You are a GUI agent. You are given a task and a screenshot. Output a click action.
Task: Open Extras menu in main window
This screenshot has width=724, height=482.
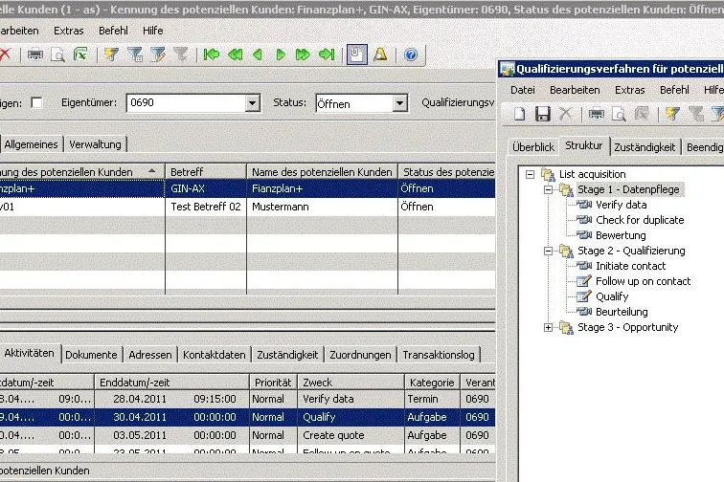tap(69, 31)
